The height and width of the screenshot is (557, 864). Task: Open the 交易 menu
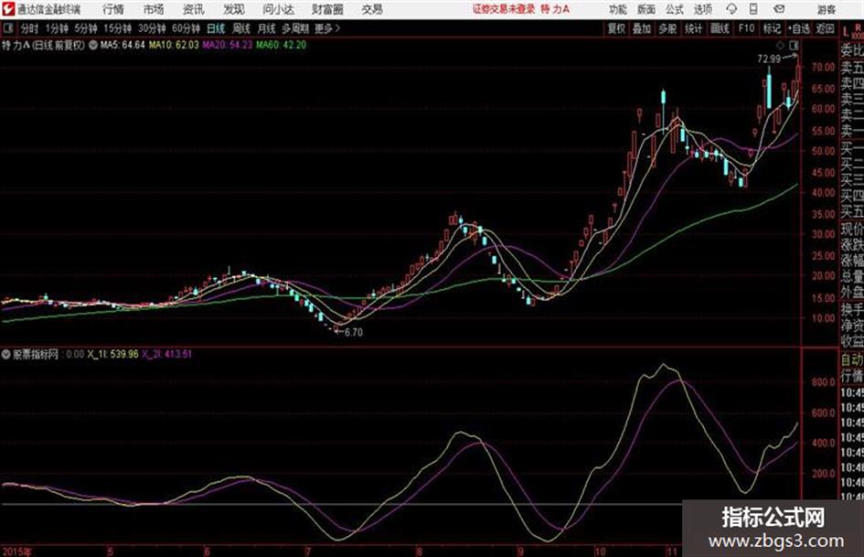(372, 9)
